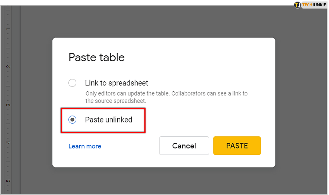Click the "Paste unlinked" option label
Viewport: 329px width, 195px height.
[x=109, y=120]
